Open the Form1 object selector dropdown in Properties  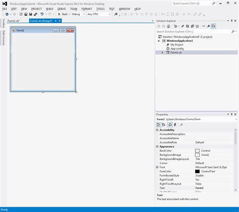[236, 120]
